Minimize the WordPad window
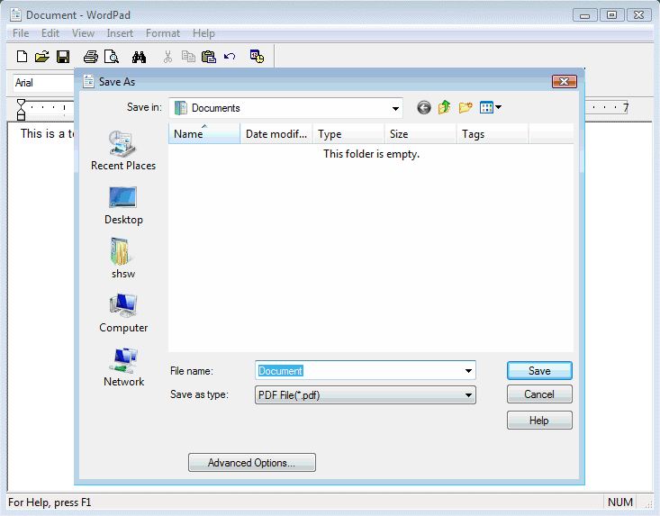Viewport: 660px width, 516px height. click(x=584, y=15)
